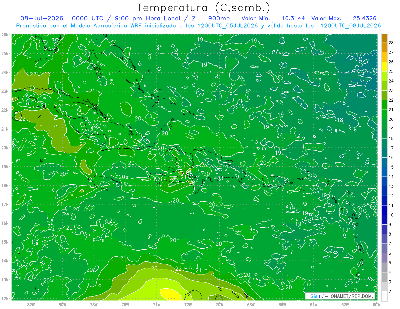Click the '80W' longitude label
This screenshot has height=309, width=400.
click(62, 304)
